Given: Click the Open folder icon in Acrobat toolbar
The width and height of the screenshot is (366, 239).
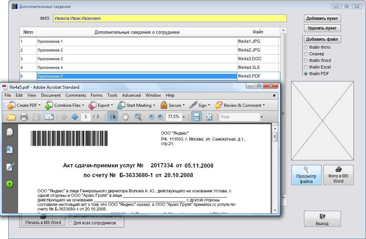Looking at the screenshot, I should [11, 117].
